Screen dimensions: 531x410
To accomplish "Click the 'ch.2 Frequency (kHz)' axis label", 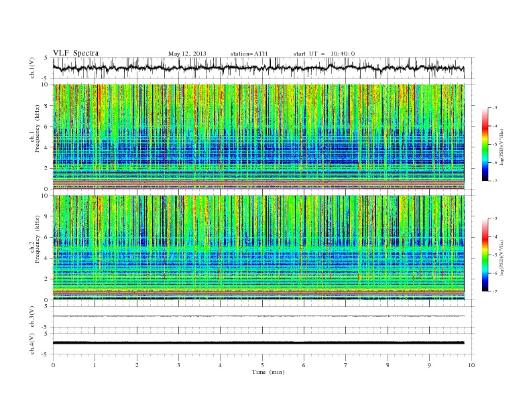I will pyautogui.click(x=35, y=239).
